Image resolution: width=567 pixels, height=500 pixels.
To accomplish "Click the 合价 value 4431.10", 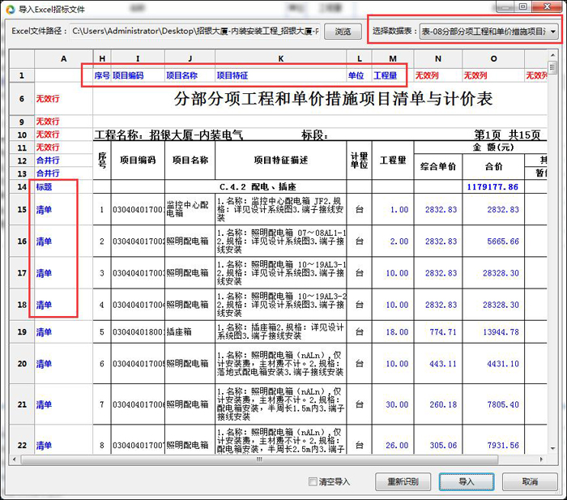I will coord(503,364).
